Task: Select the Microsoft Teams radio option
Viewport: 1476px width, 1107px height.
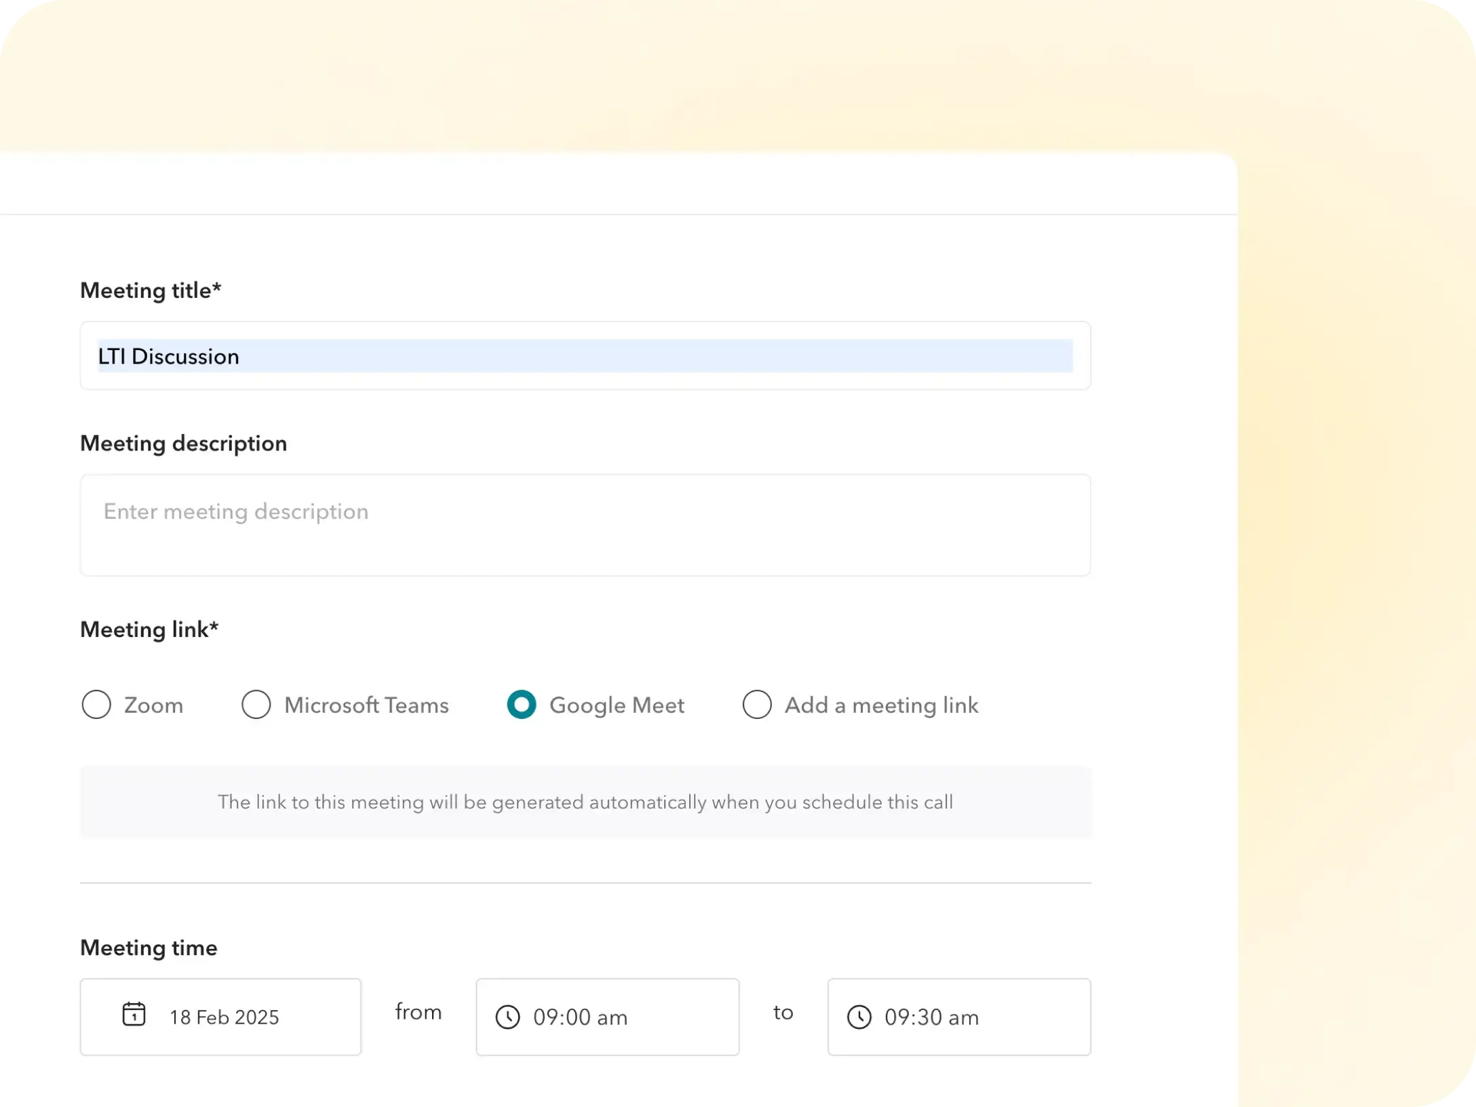Action: [x=256, y=705]
